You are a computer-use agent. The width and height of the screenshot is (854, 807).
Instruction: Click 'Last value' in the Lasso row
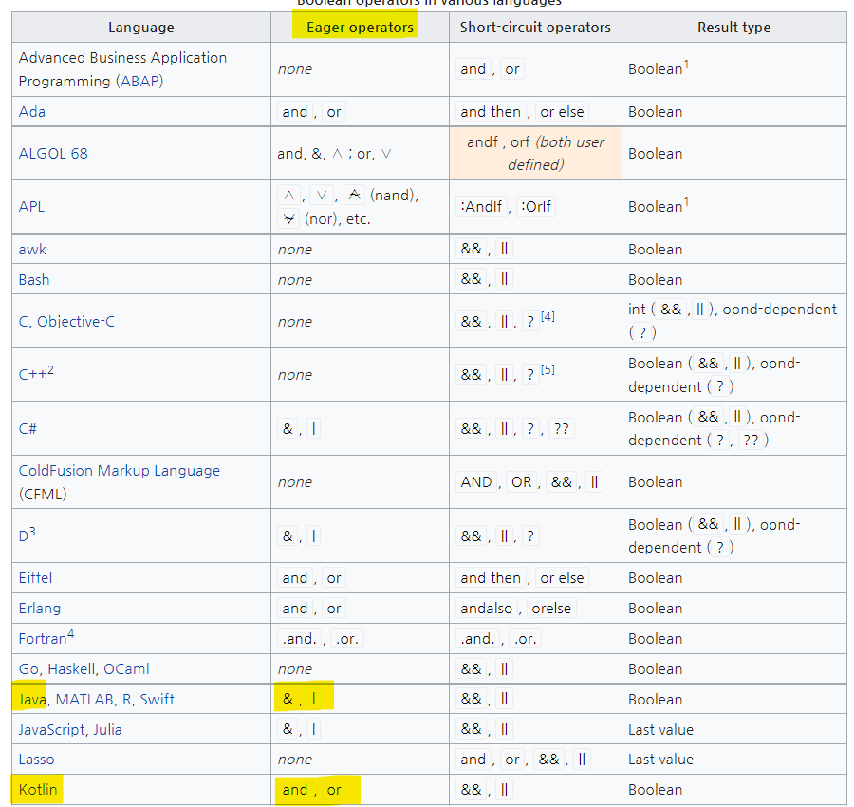pos(660,760)
